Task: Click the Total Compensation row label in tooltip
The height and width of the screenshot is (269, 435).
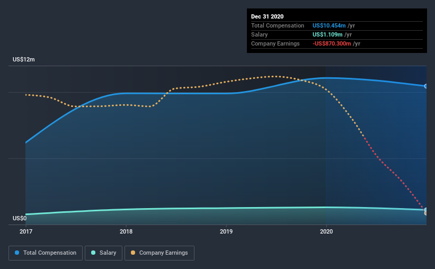Action: coord(278,25)
